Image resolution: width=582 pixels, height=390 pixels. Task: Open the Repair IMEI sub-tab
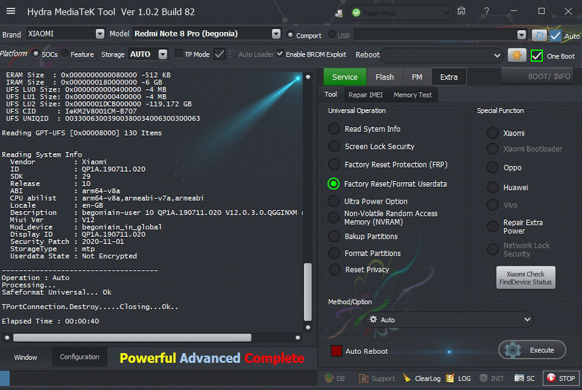tap(365, 95)
